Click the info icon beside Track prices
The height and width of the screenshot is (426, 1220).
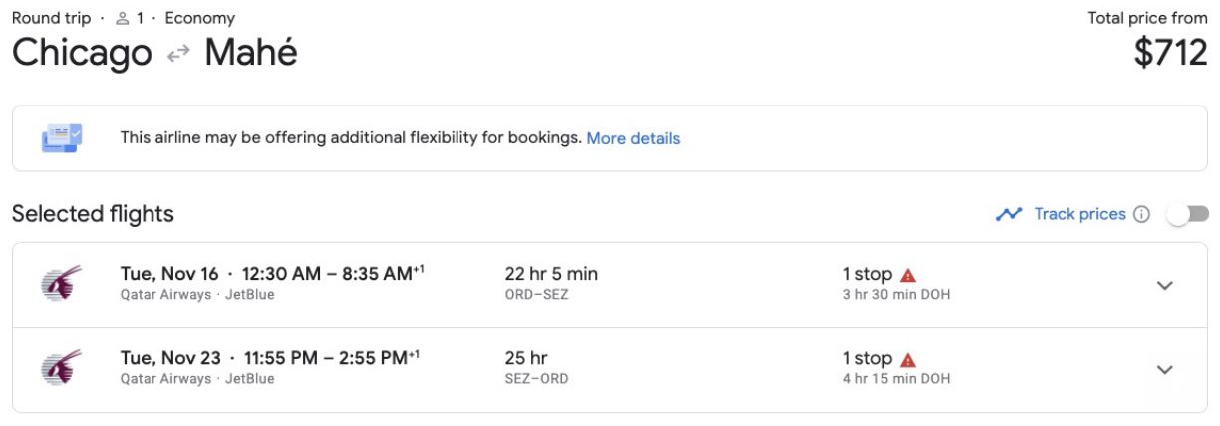click(x=1142, y=214)
